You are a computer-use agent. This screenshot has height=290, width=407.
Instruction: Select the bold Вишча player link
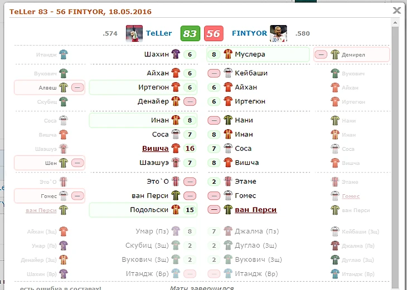coord(155,149)
